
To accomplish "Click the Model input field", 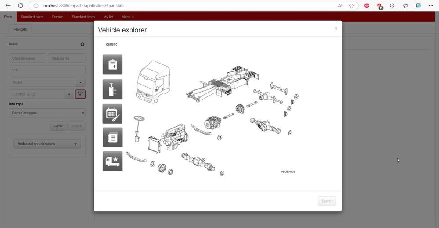I will [x=43, y=82].
